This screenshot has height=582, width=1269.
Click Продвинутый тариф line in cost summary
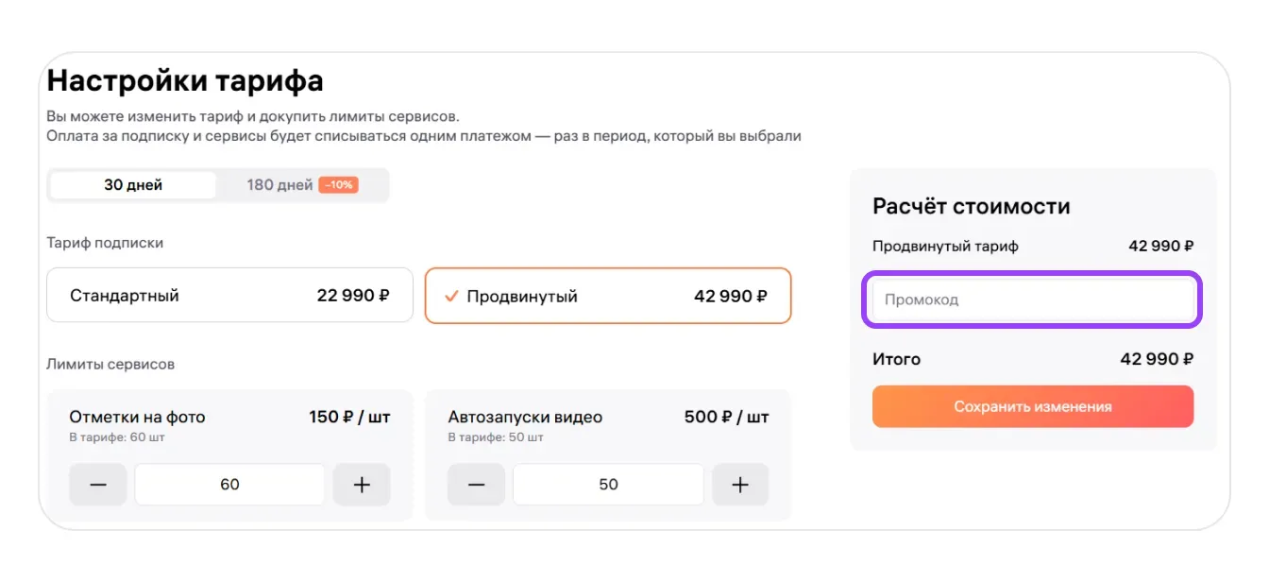[945, 246]
